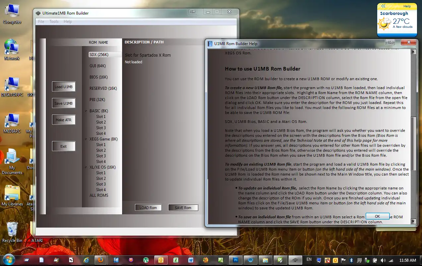This screenshot has width=422, height=266.
Task: Click the help window scrollbar up arrow
Action: click(413, 52)
